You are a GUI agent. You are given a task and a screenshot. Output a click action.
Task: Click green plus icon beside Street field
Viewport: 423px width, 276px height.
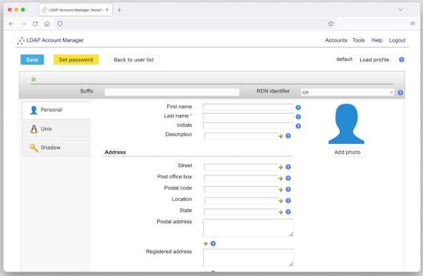pos(281,167)
